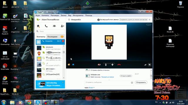Open the call quality signal icon

(x=145, y=65)
